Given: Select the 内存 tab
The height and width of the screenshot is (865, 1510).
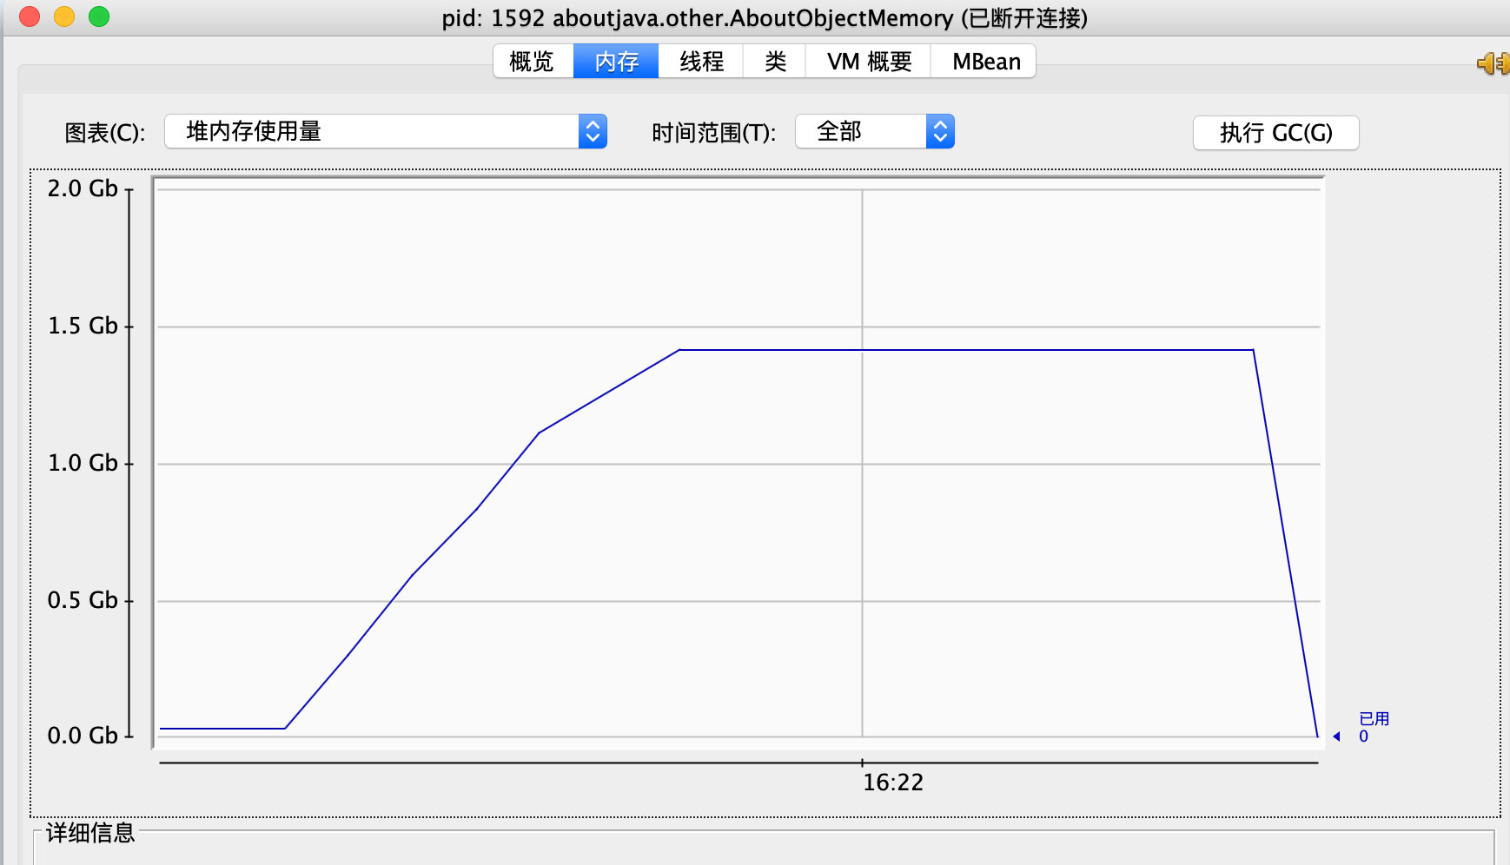Looking at the screenshot, I should tap(616, 62).
